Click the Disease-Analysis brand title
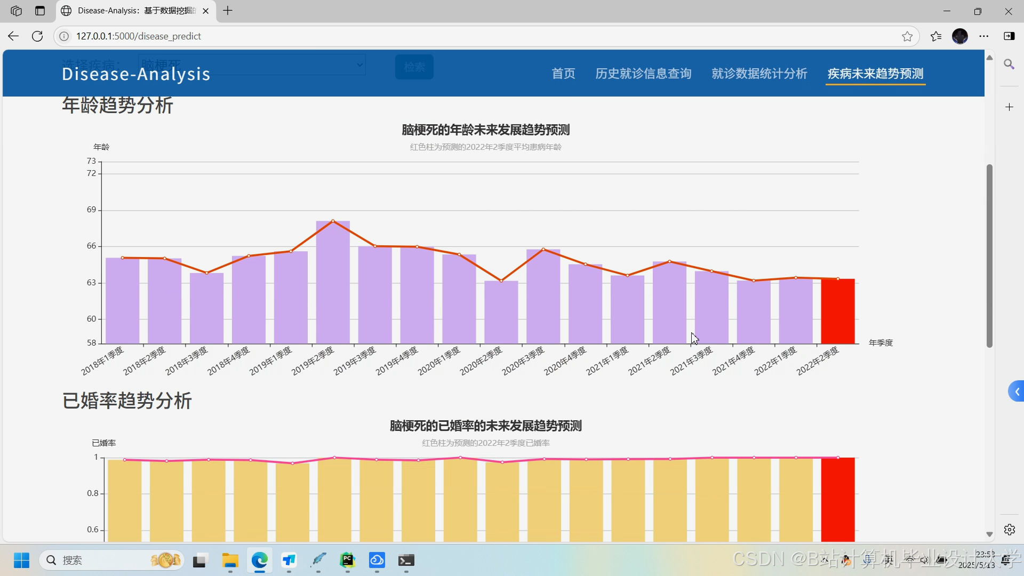This screenshot has width=1024, height=576. coord(136,74)
